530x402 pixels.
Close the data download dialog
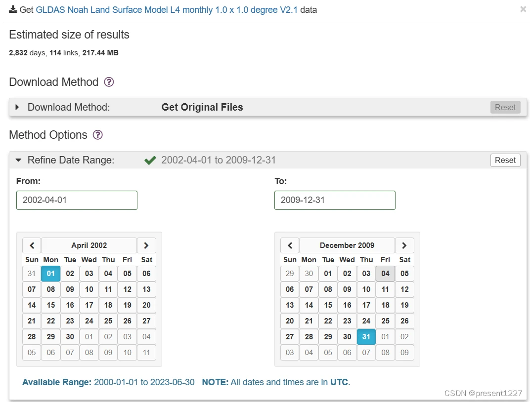(x=523, y=9)
